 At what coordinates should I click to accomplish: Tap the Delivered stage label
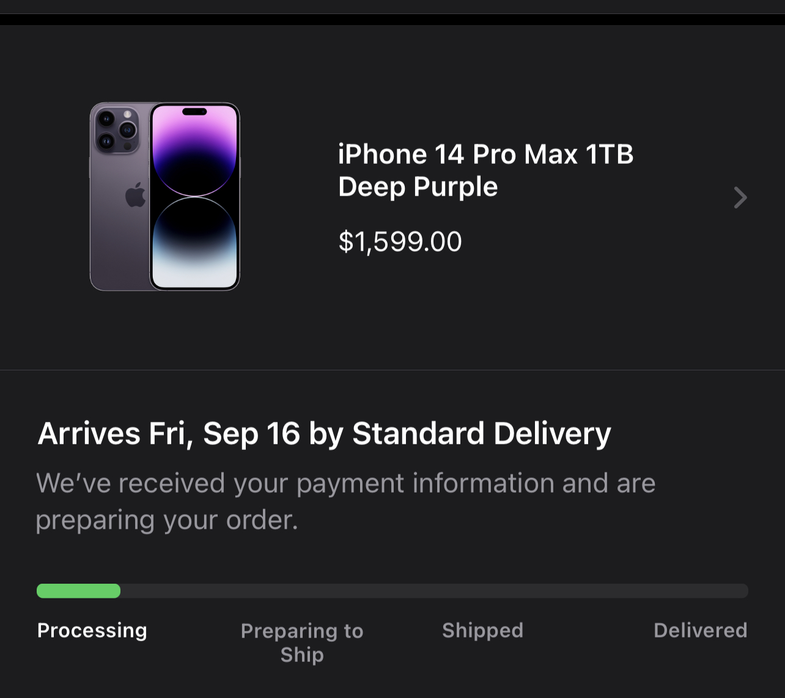click(x=700, y=630)
